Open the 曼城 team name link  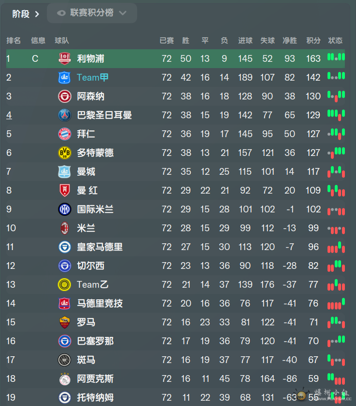(86, 171)
